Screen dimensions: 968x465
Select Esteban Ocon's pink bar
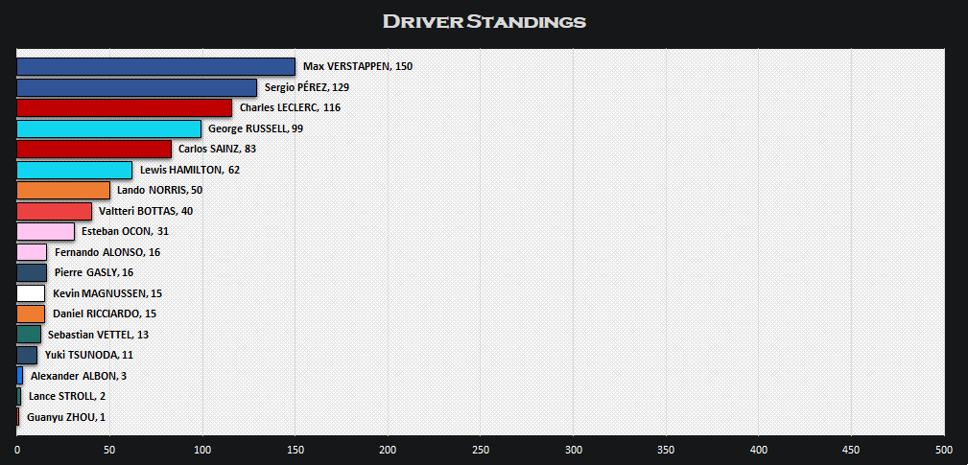(x=45, y=231)
